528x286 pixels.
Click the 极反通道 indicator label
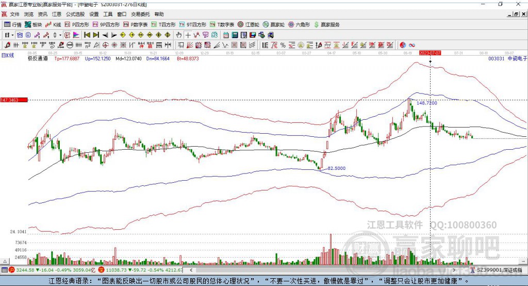pyautogui.click(x=38, y=58)
